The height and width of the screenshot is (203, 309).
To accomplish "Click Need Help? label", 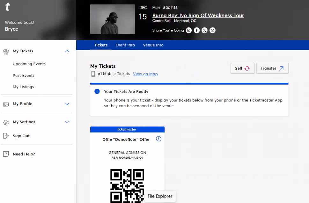I will tap(24, 154).
